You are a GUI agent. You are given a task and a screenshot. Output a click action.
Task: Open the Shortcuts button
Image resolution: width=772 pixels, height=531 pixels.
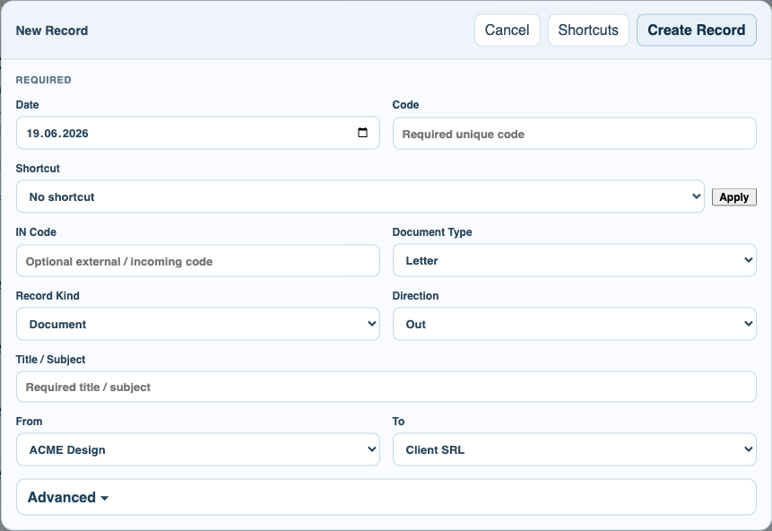pos(588,30)
